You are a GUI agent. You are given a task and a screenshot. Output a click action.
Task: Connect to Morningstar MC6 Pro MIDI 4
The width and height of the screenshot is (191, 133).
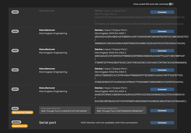tap(162, 89)
